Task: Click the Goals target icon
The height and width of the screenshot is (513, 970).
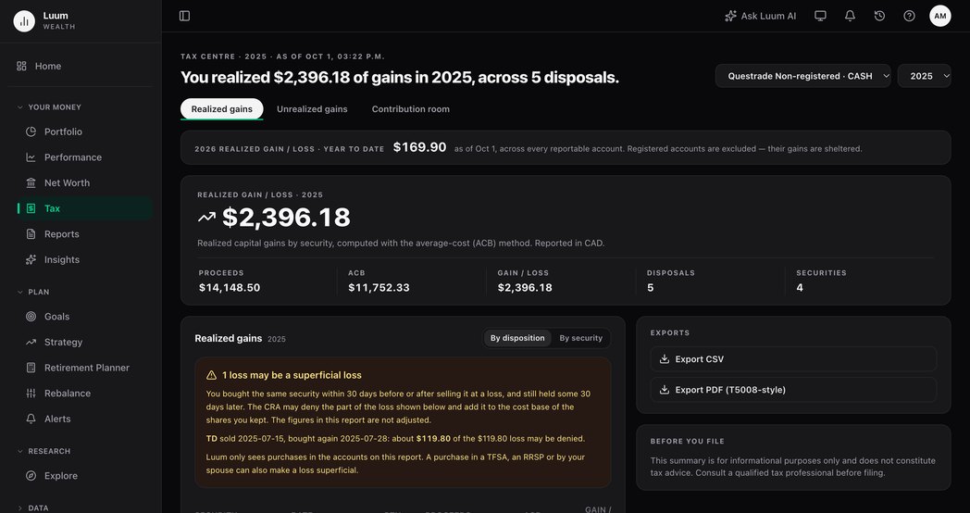Action: point(31,316)
